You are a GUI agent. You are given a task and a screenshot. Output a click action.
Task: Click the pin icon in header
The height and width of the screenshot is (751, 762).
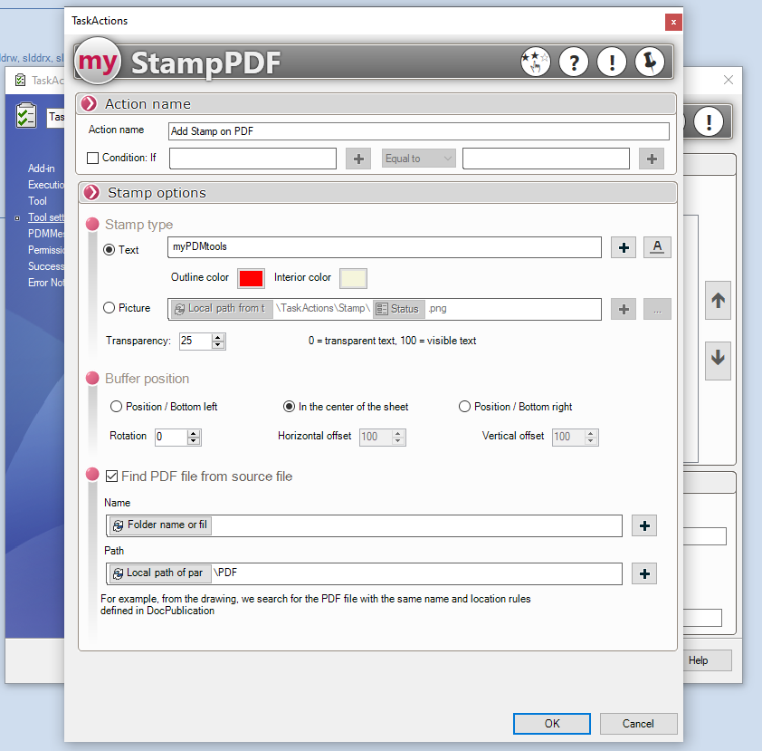(x=649, y=62)
